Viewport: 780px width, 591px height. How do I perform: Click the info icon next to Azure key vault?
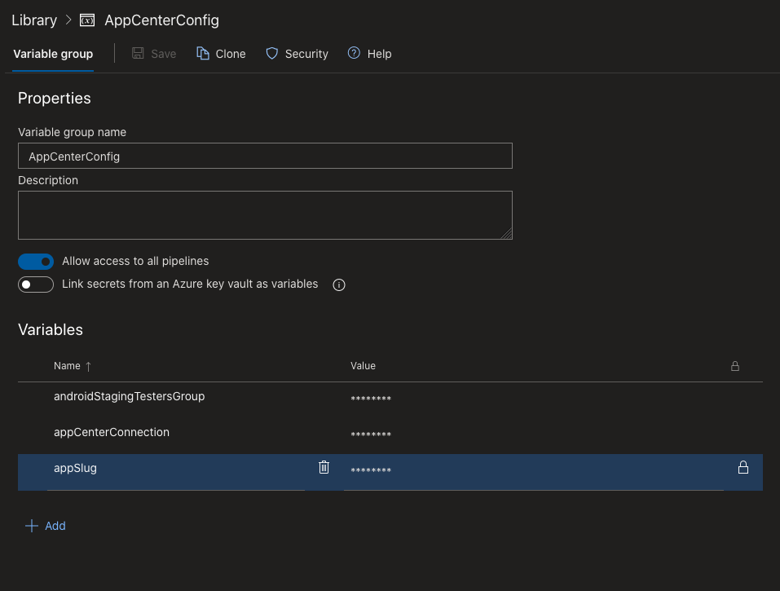pos(339,285)
